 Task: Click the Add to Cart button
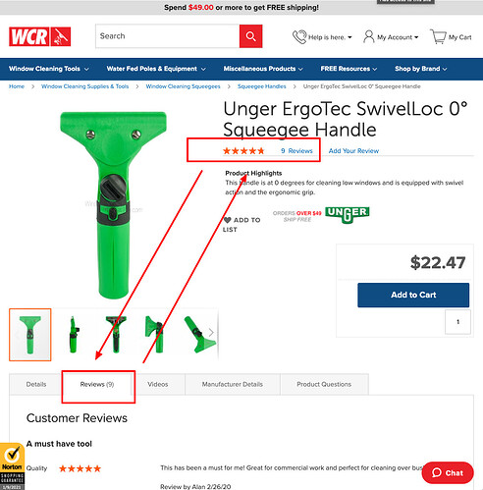point(413,295)
